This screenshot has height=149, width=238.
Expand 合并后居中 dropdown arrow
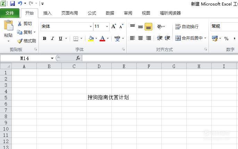[x=205, y=38]
